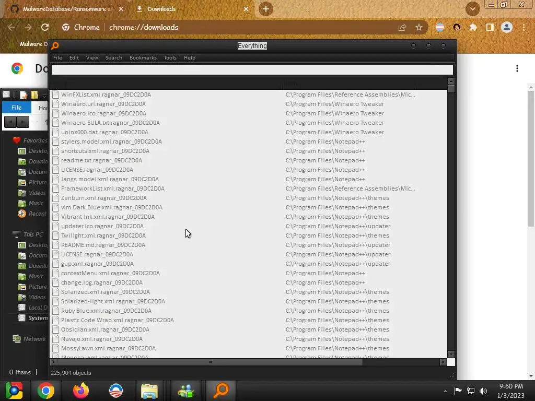Select file Zenburn.xml.ragnar_09DC2D0A
Viewport: 535px width, 401px height.
[104, 198]
